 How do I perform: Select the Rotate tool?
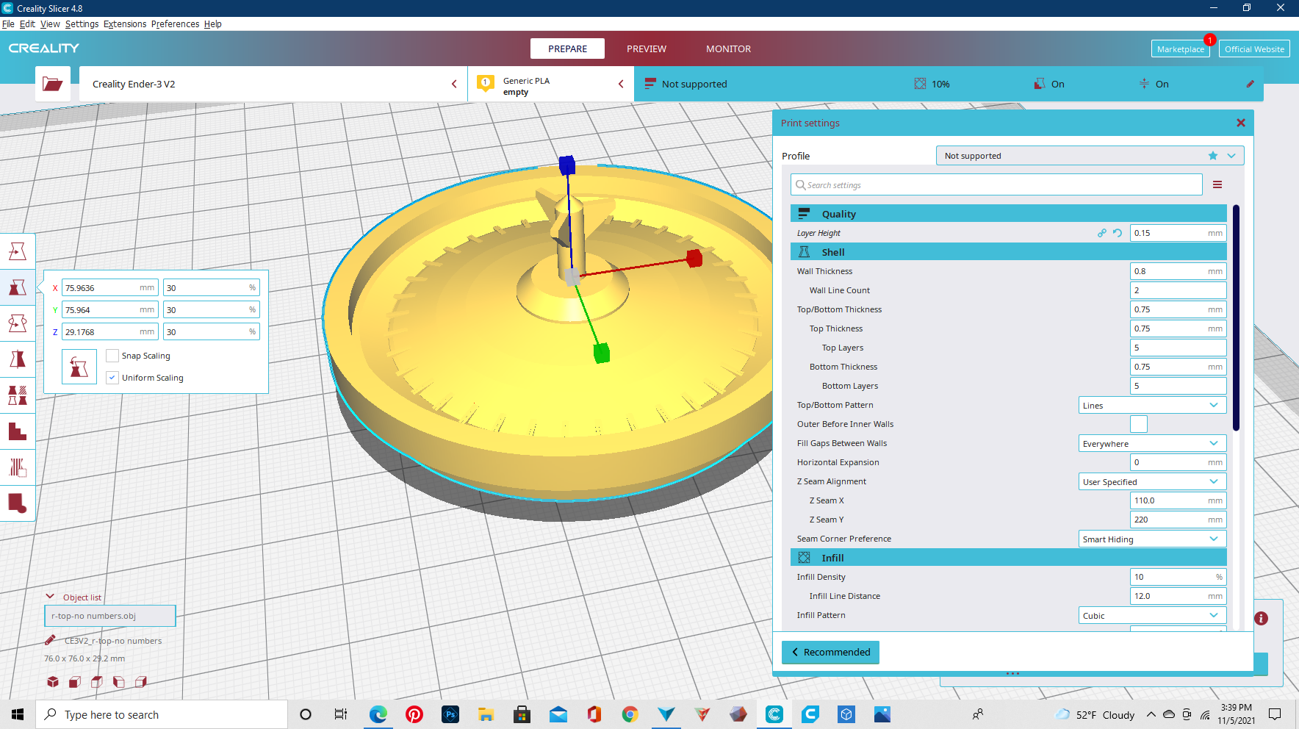pos(18,323)
